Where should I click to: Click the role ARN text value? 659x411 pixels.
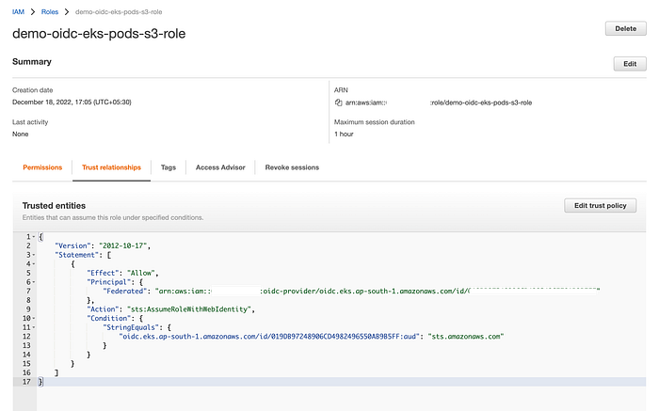tap(439, 103)
